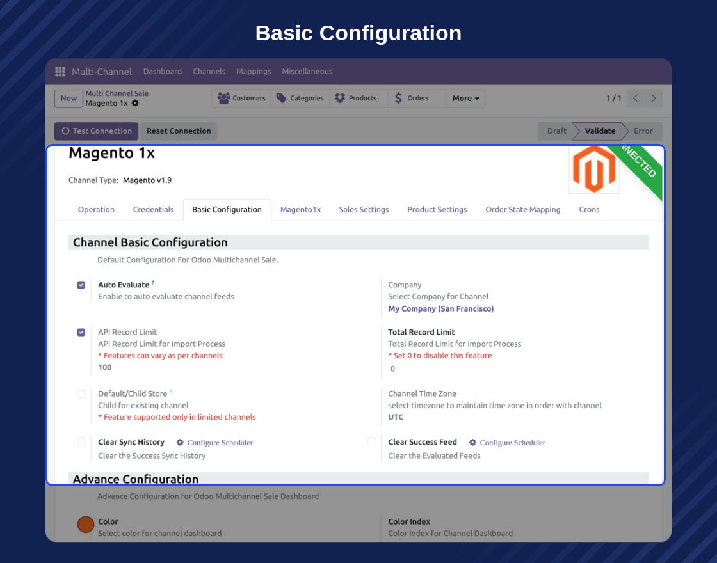
Task: Open the Dashboard menu
Action: click(163, 71)
